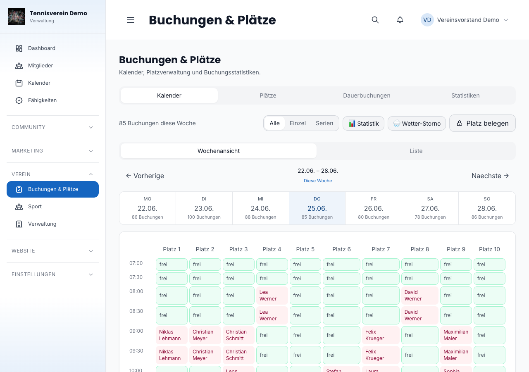The image size is (529, 372).
Task: Filter bookings by Serien
Action: (x=324, y=123)
